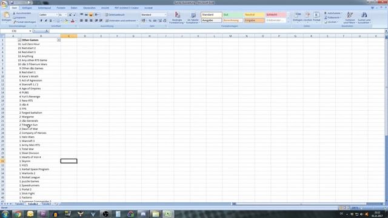Viewport: 388px width, 218px height.
Task: Center text horizontally
Action: tap(86, 21)
